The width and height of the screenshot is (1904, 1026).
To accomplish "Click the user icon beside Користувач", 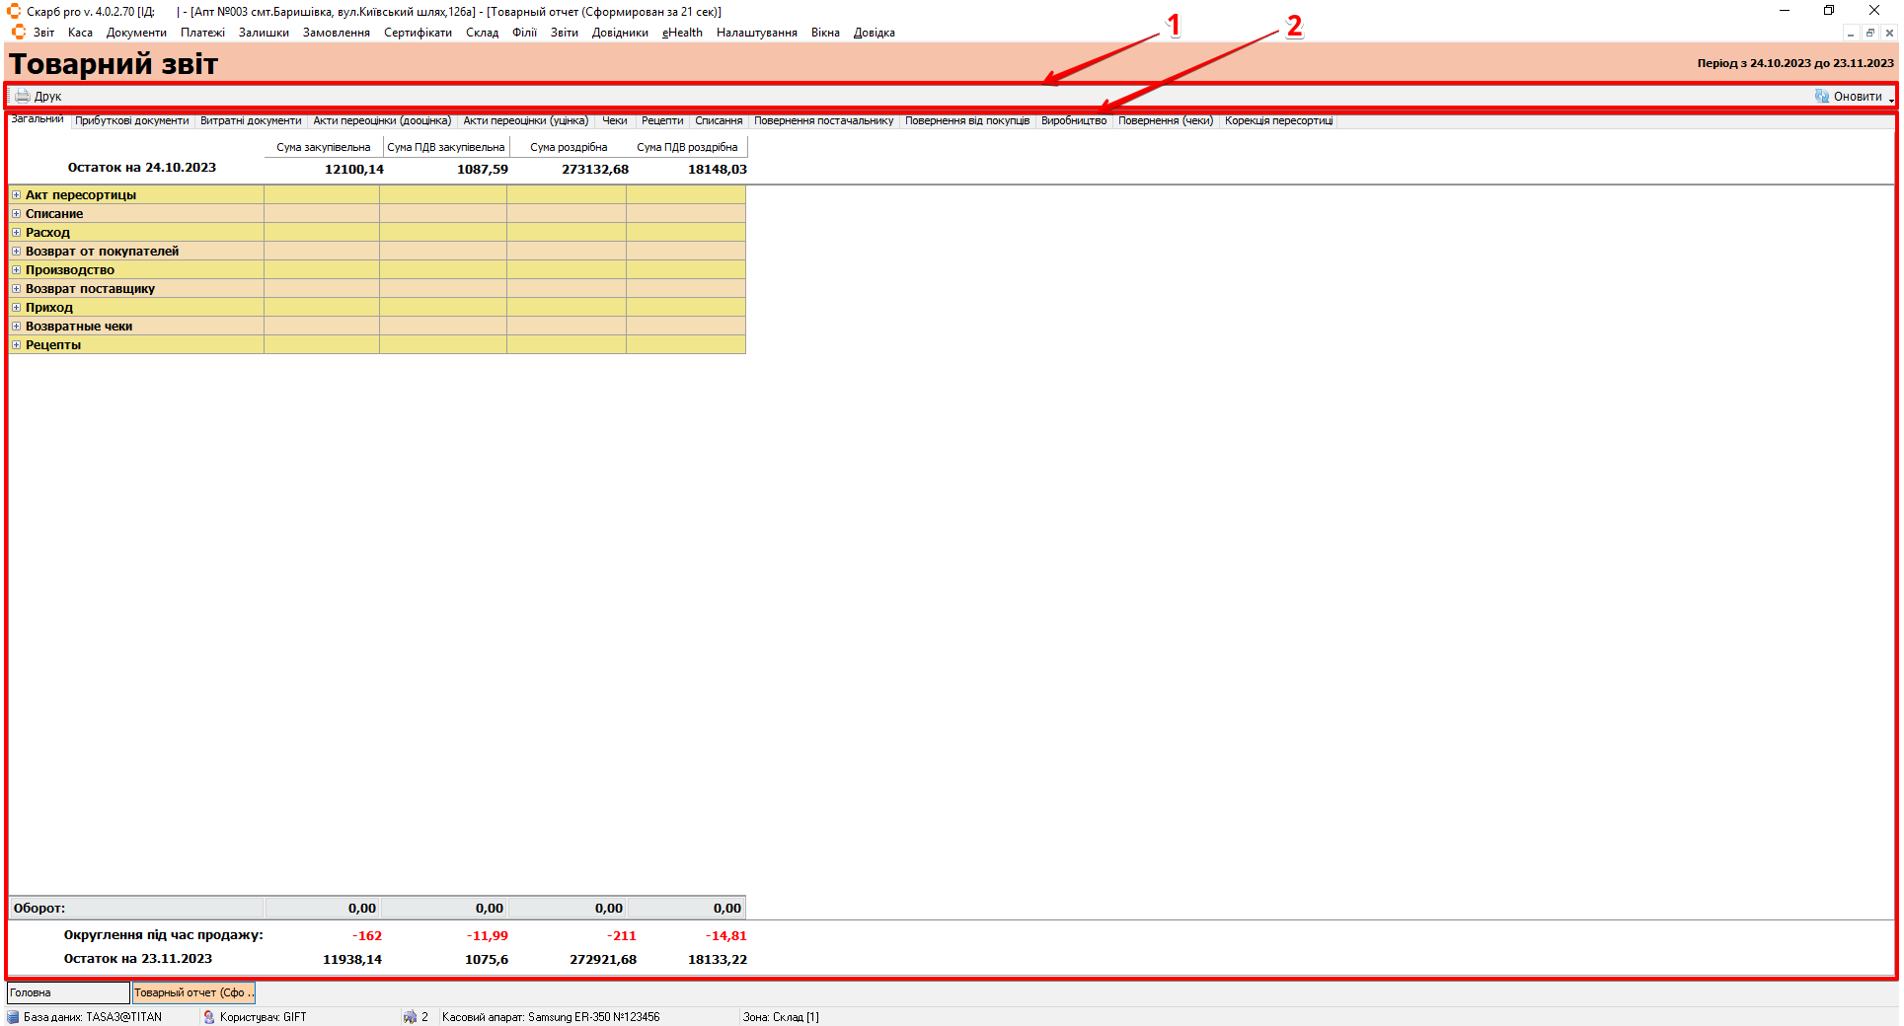I will [209, 1017].
